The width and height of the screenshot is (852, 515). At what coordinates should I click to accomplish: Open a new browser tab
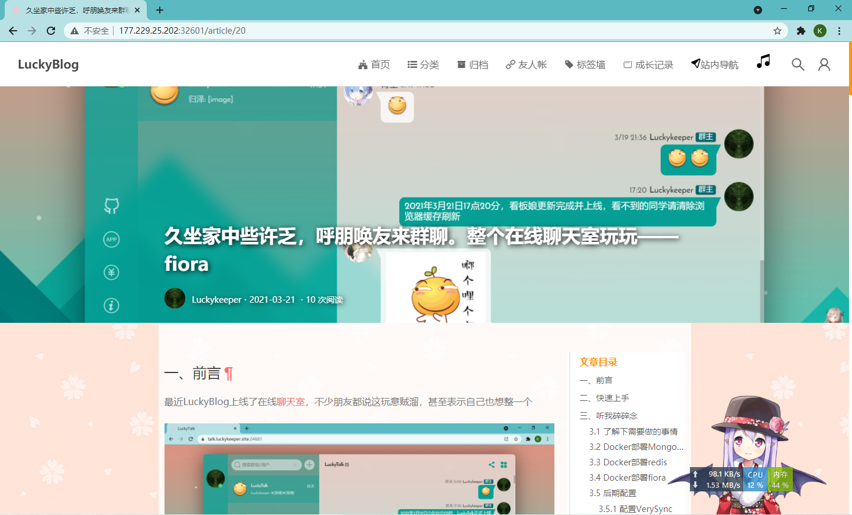160,10
